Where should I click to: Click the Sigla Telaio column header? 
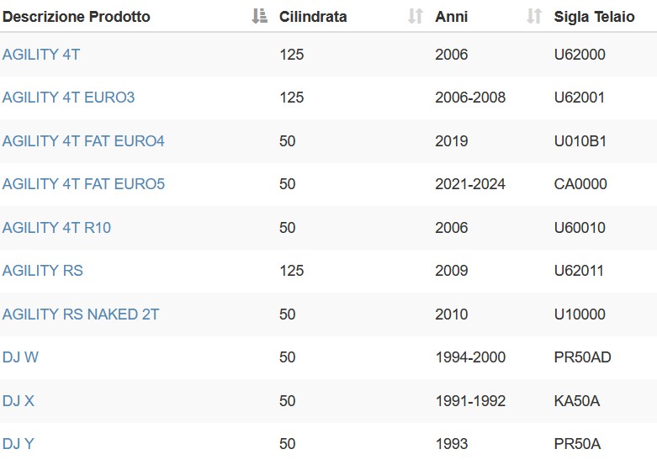[594, 17]
